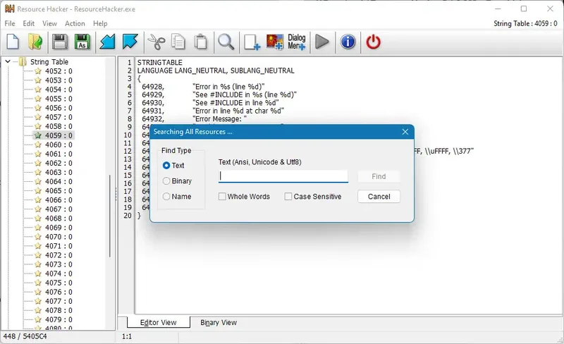Click the Resource Hacker title bar logo
Viewport: 564px width, 344px height.
(x=10, y=8)
